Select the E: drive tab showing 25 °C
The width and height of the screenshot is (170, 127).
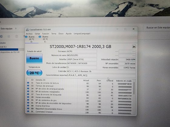pyautogui.click(x=45, y=39)
